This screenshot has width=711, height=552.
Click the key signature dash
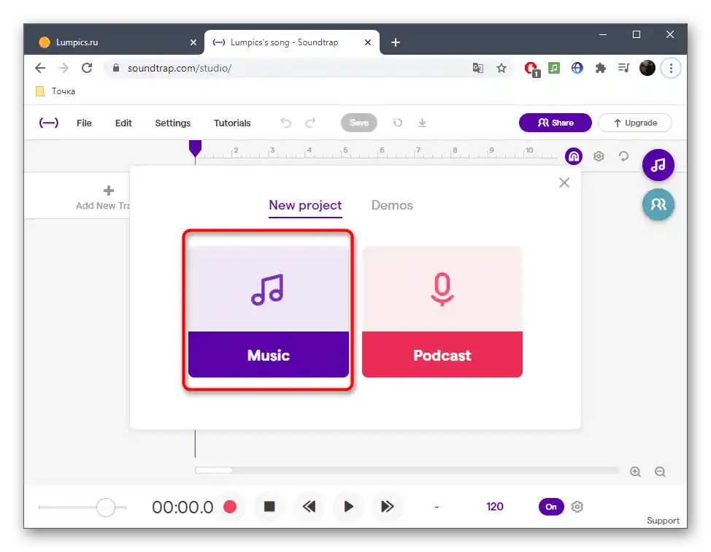[437, 507]
